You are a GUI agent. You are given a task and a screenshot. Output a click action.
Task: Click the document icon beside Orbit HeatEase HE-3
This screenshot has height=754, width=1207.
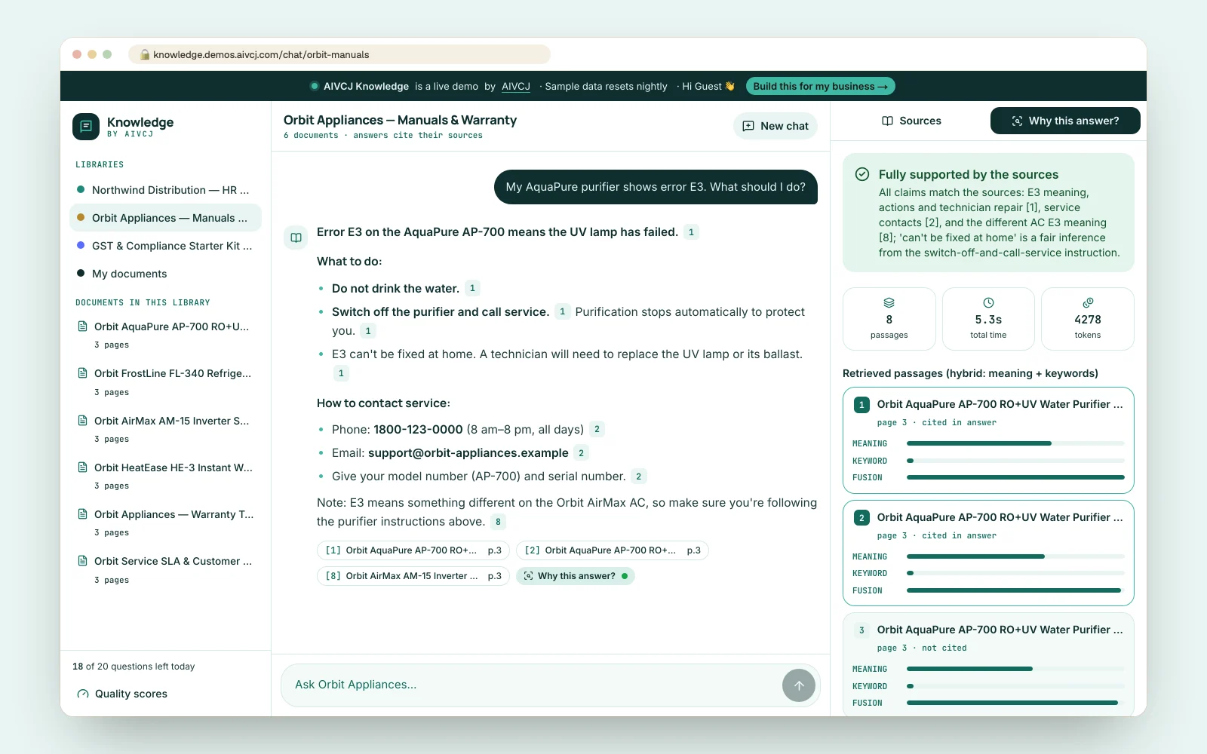tap(83, 467)
